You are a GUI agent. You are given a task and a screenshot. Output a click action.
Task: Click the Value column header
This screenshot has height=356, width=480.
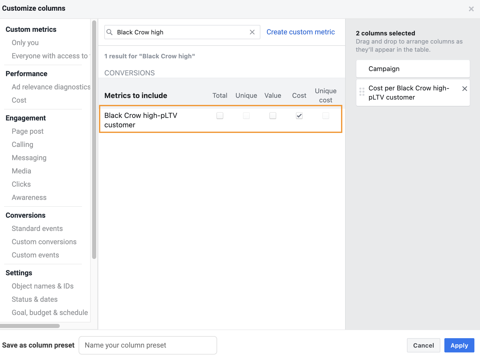[x=273, y=95]
